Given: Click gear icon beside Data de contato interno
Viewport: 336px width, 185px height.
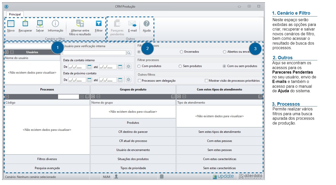Looking at the screenshot, I should (x=128, y=67).
